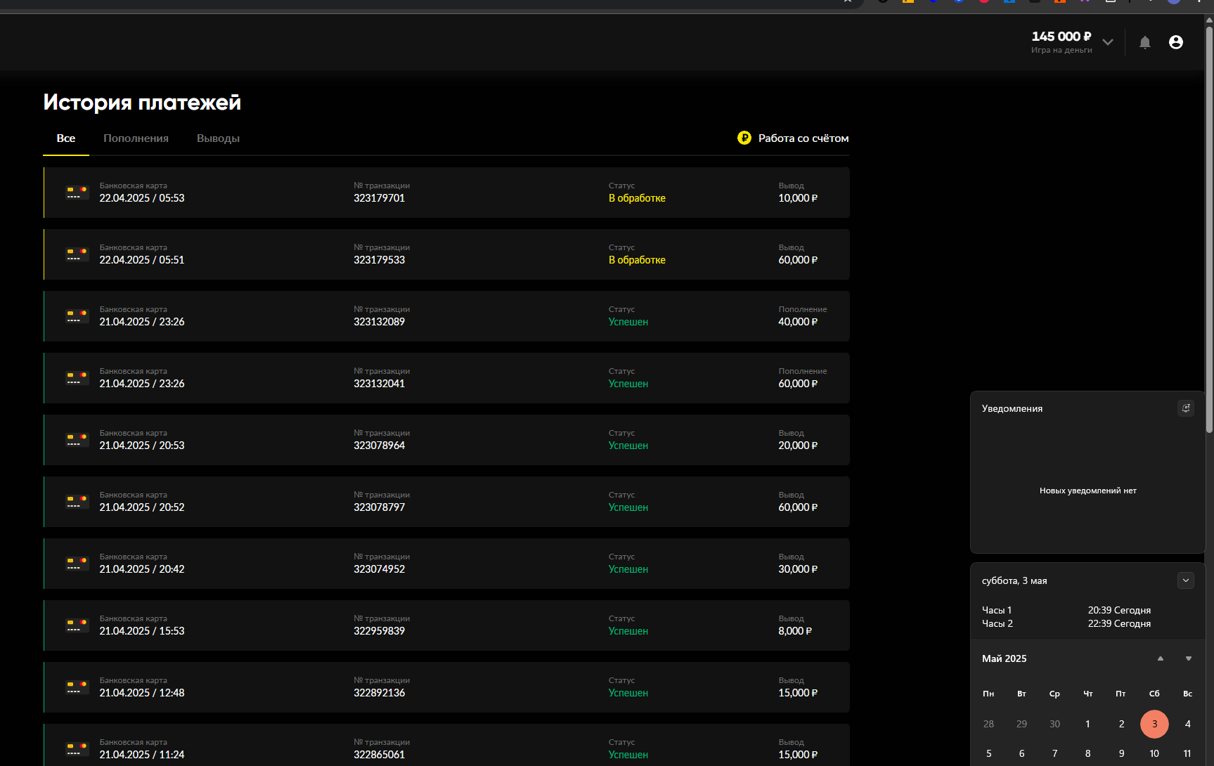The width and height of the screenshot is (1214, 766).
Task: Go to next month in calendar
Action: [1188, 658]
